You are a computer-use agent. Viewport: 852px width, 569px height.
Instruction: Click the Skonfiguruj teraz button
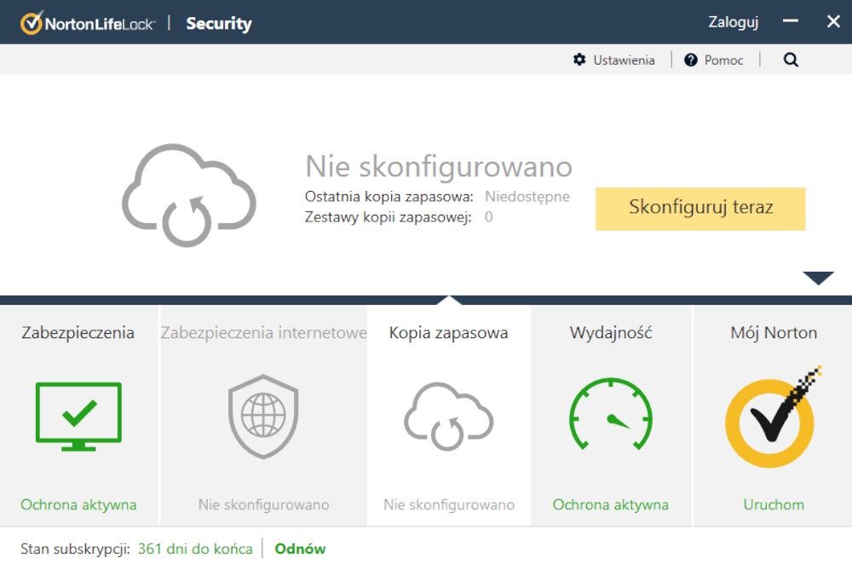coord(700,209)
